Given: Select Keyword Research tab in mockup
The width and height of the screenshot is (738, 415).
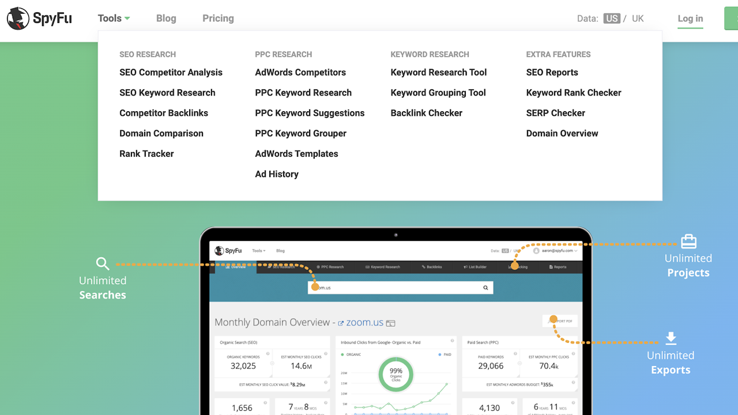Looking at the screenshot, I should (x=382, y=267).
